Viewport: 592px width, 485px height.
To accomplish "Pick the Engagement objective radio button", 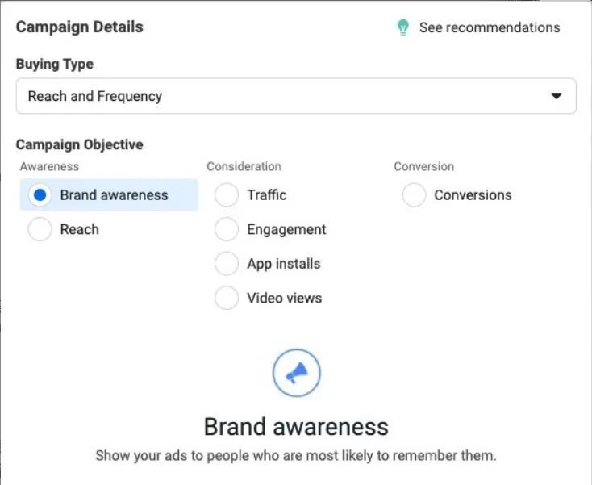I will (x=227, y=229).
